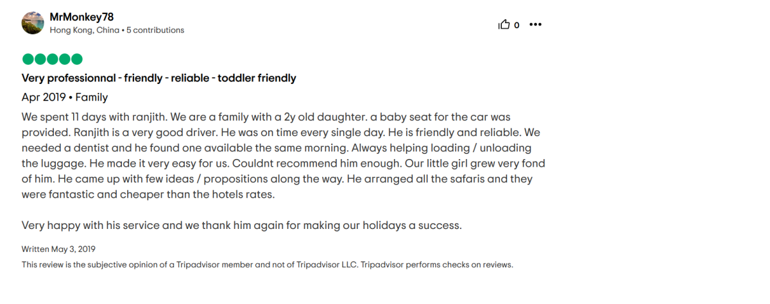770x304 pixels.
Task: Click the second green rating bubble
Action: tap(40, 60)
